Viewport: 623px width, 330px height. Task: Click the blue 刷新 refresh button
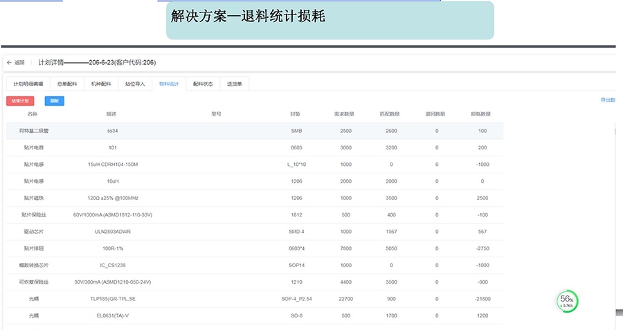(54, 101)
